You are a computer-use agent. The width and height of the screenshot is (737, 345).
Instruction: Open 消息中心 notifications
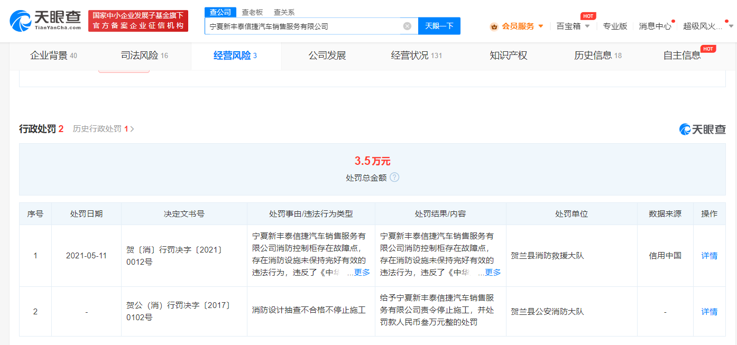655,26
